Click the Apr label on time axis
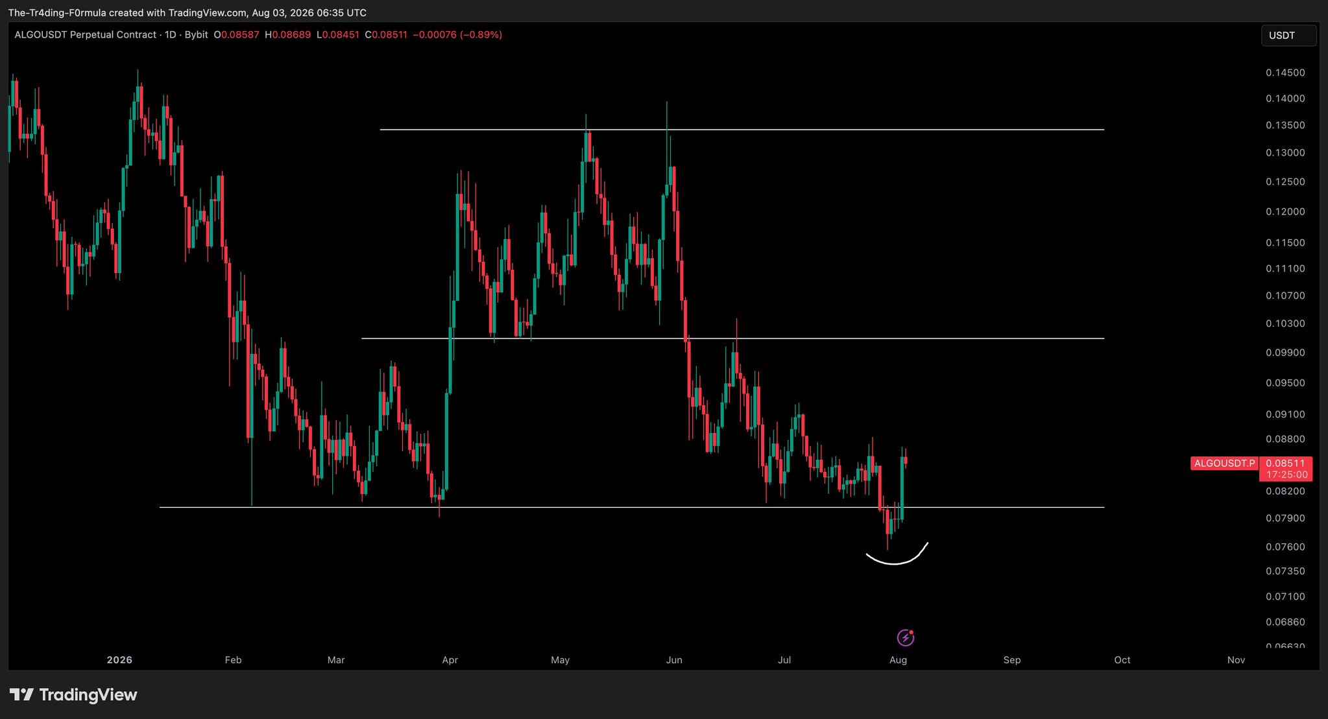Viewport: 1328px width, 719px height. (450, 660)
